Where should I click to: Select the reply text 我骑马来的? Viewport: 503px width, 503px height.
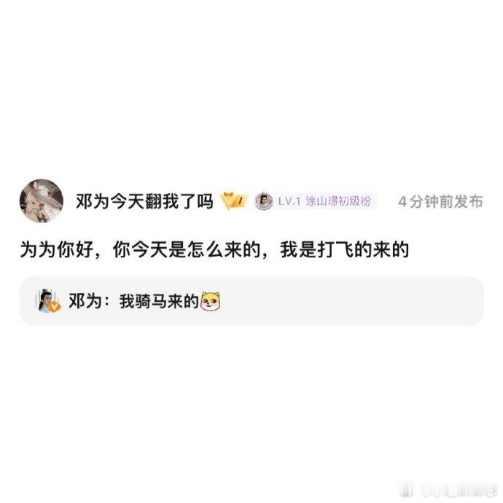click(x=159, y=301)
